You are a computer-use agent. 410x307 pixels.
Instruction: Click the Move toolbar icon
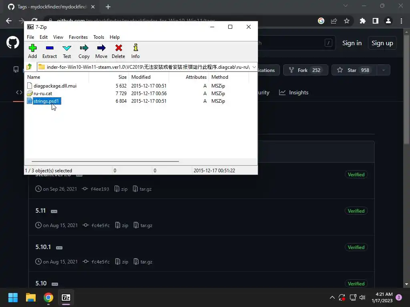coord(101,51)
